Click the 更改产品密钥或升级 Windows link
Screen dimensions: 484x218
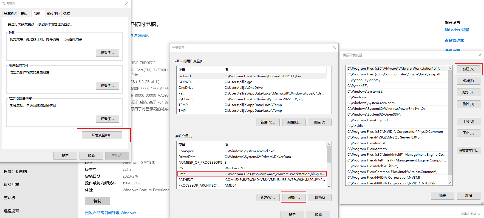click(x=111, y=213)
